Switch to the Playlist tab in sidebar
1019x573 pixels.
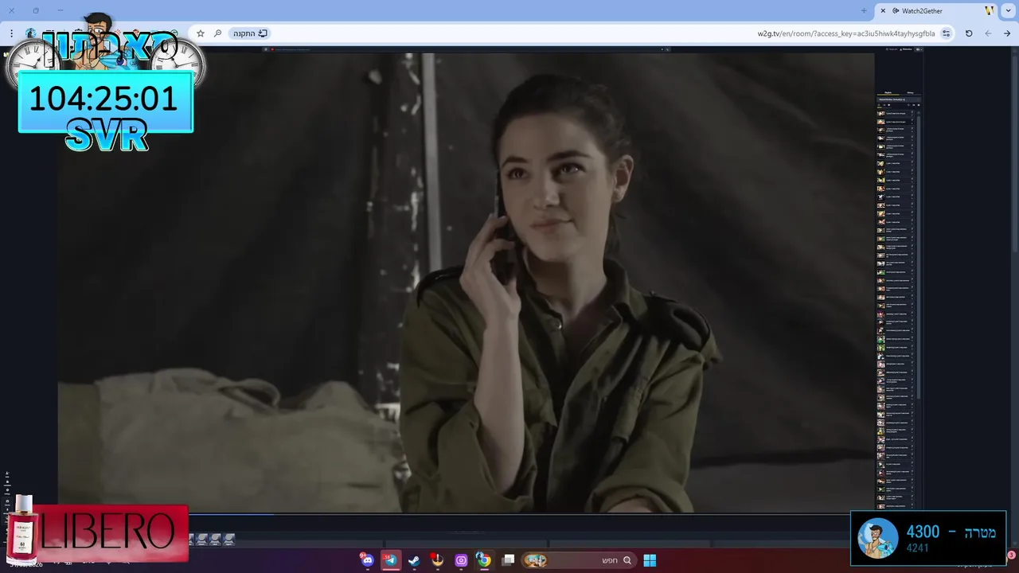pos(888,93)
